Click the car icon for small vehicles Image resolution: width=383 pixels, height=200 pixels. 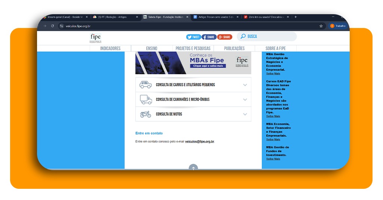tap(145, 85)
